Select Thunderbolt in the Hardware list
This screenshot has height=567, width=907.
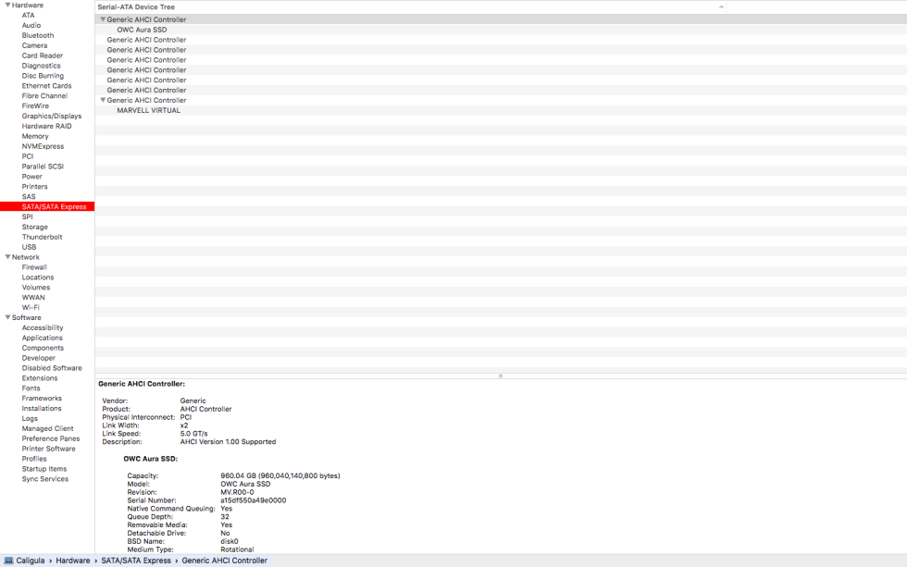42,237
